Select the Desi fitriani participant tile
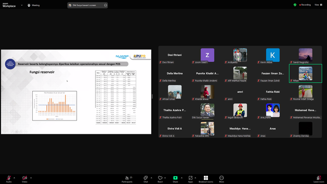 (175, 55)
